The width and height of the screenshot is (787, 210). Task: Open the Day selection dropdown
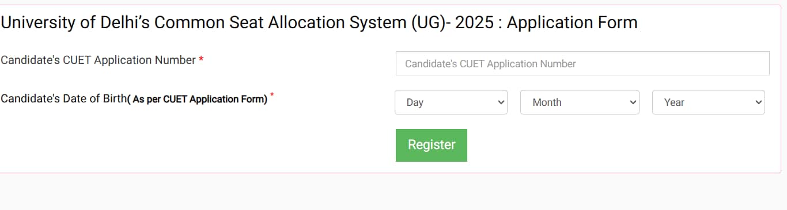click(451, 102)
